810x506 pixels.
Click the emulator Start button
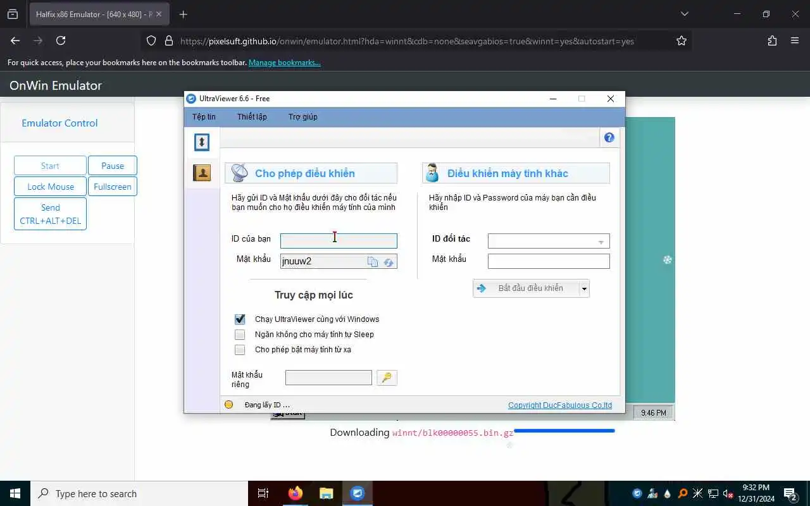click(x=50, y=166)
